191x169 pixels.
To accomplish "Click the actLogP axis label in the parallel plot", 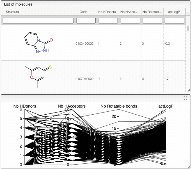I will point(166,106).
